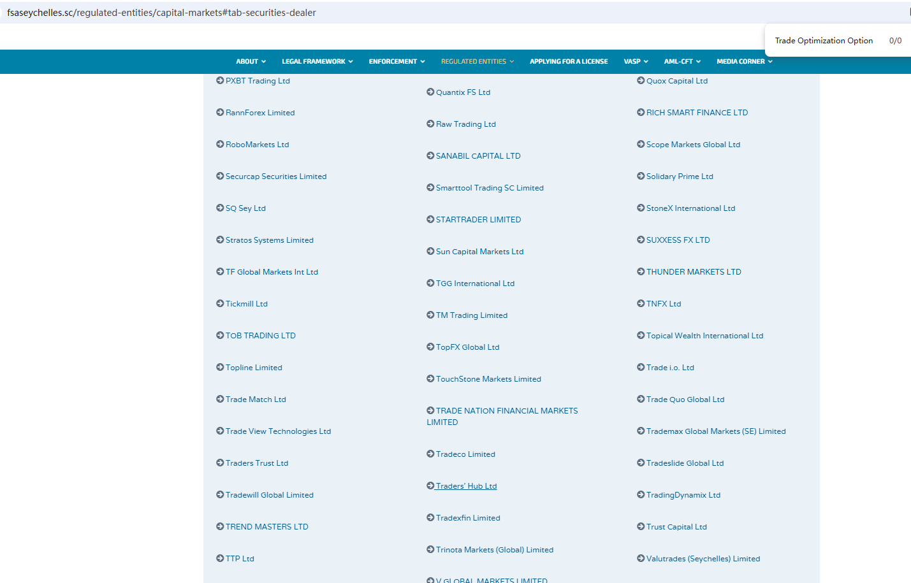Screen dimensions: 911x583
Task: Click the arrow icon next to TopFX Global Ltd
Action: click(x=430, y=347)
